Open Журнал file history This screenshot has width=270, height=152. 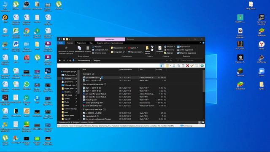pos(169,53)
